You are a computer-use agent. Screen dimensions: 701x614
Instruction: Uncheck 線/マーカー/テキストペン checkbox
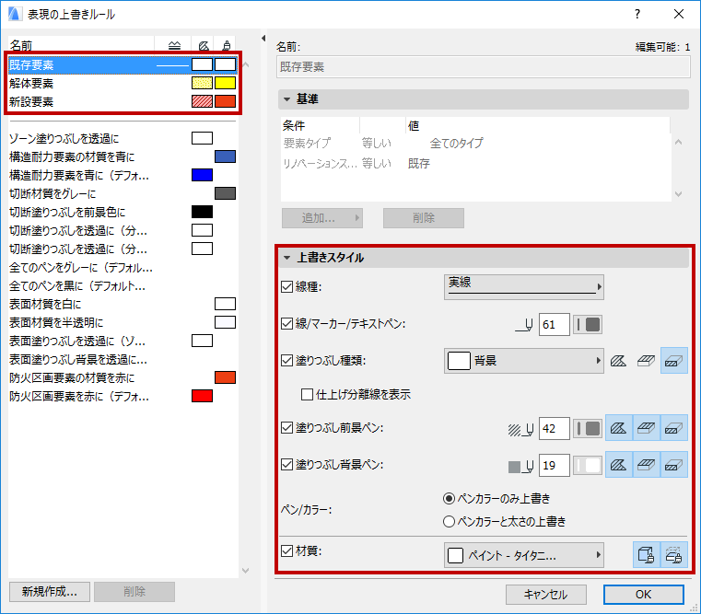coord(286,323)
